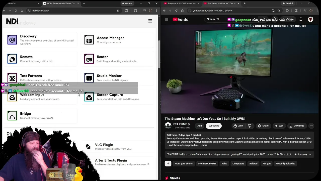321x181 pixels.
Task: Filter by Computers chip
Action: (x=238, y=164)
